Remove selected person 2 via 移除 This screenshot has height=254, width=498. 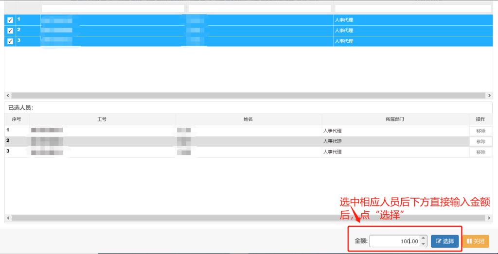(x=480, y=141)
